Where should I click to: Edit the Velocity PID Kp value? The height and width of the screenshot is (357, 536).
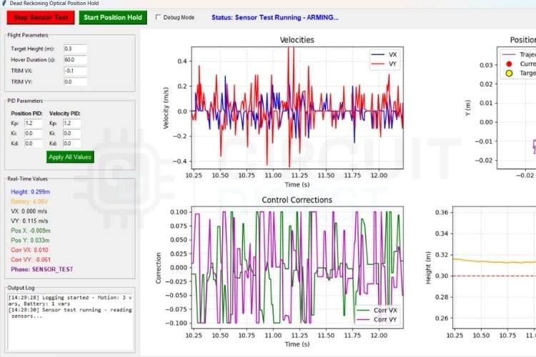point(71,124)
